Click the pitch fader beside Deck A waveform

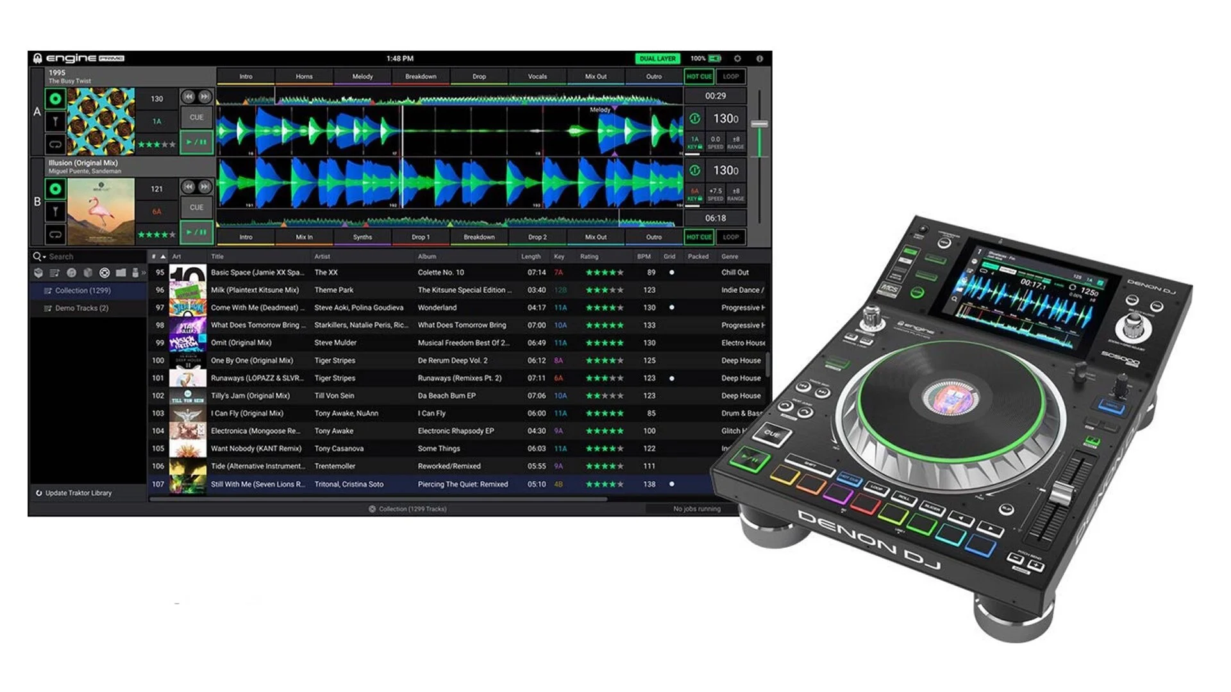[x=760, y=125]
